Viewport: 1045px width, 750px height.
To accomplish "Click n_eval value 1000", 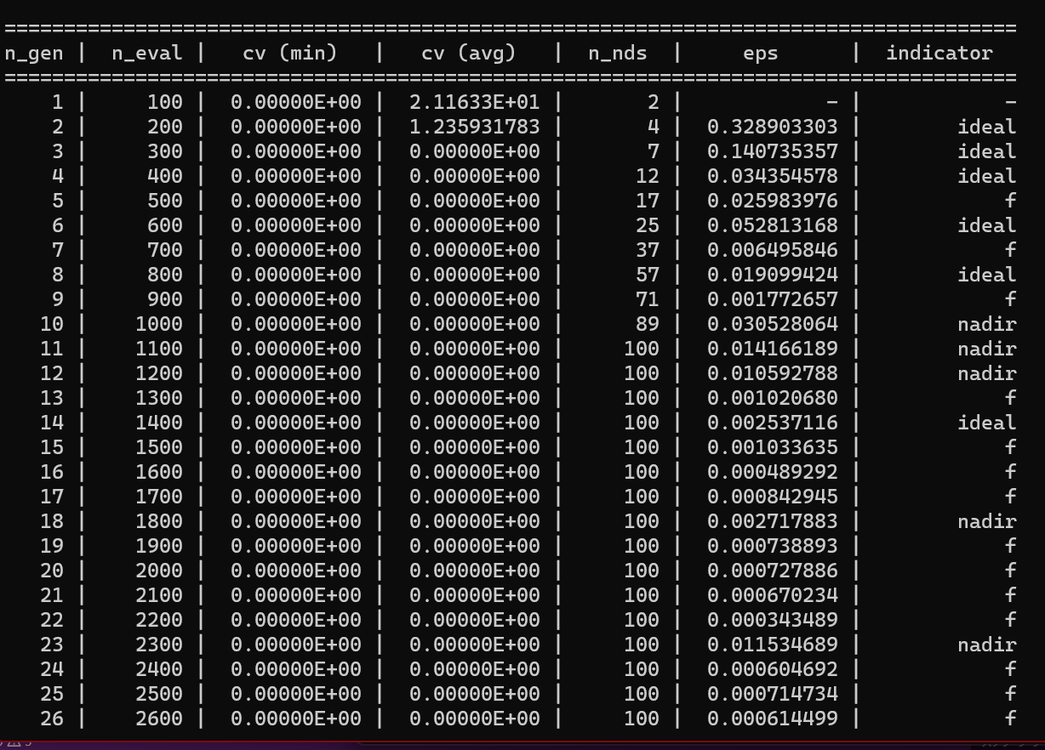I will (158, 325).
